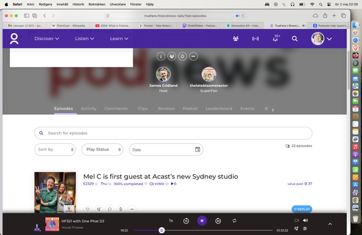Switch to PointCast - Wikipedia browser tab
The width and height of the screenshot is (362, 235).
coord(69,26)
